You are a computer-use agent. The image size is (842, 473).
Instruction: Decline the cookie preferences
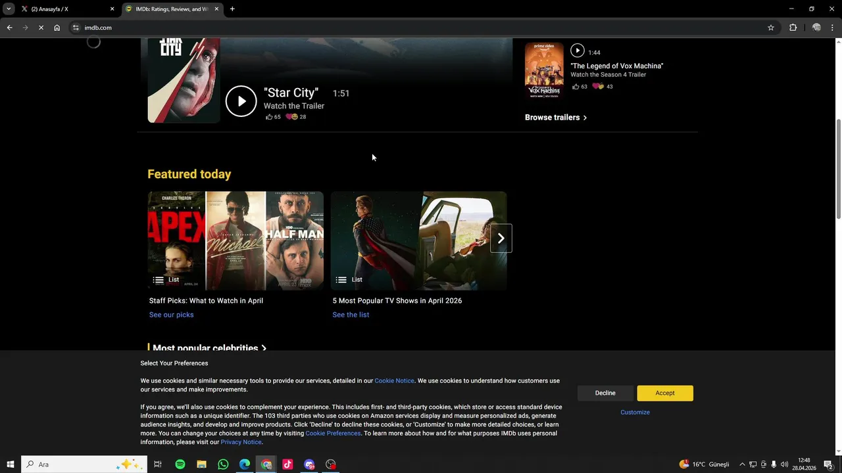605,393
